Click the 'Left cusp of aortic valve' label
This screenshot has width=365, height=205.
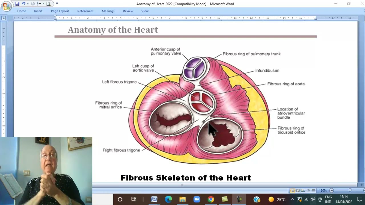pos(143,68)
